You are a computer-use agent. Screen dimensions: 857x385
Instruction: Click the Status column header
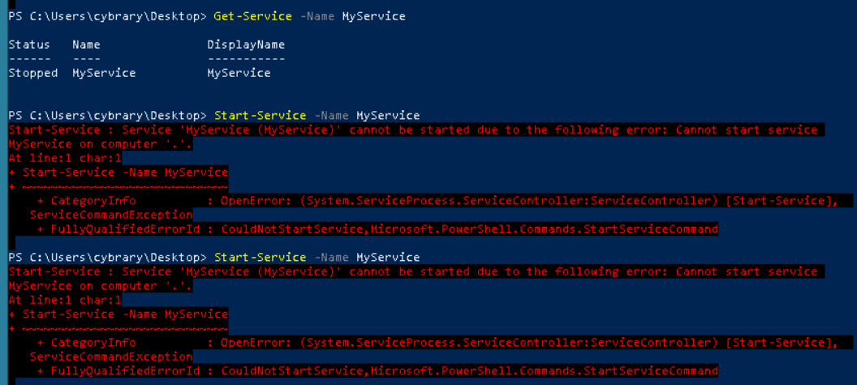point(29,45)
